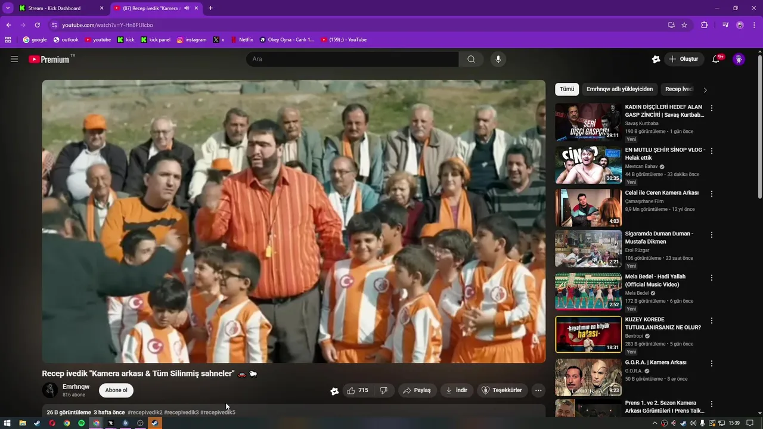
Task: Click the video player frame
Action: coord(293,221)
